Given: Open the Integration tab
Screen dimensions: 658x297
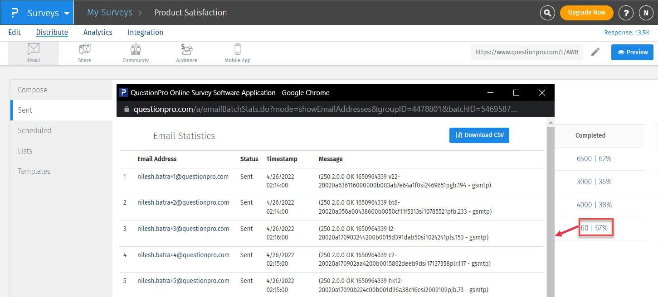Looking at the screenshot, I should coord(145,32).
